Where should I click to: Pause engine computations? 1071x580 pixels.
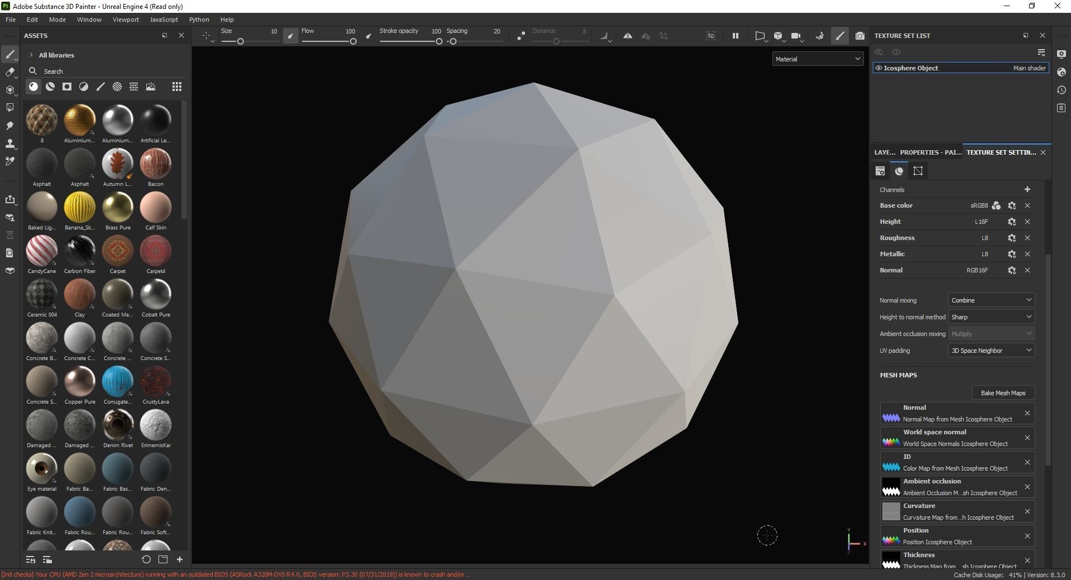tap(736, 36)
